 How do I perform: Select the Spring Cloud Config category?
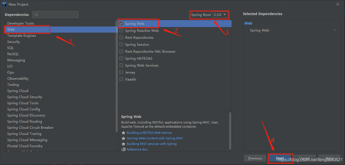tap(60, 109)
